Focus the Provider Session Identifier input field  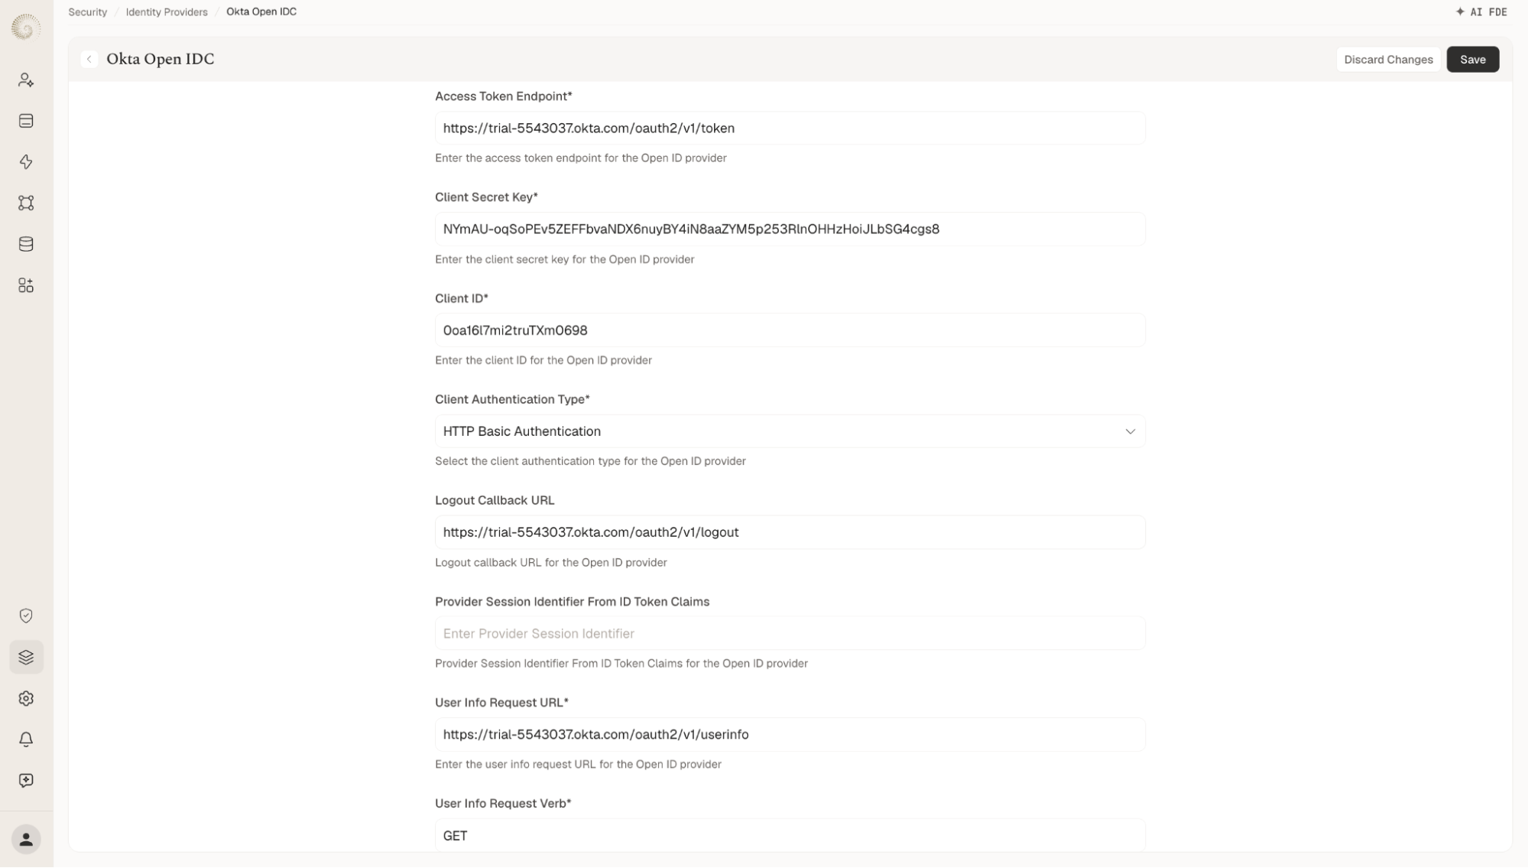click(x=790, y=633)
